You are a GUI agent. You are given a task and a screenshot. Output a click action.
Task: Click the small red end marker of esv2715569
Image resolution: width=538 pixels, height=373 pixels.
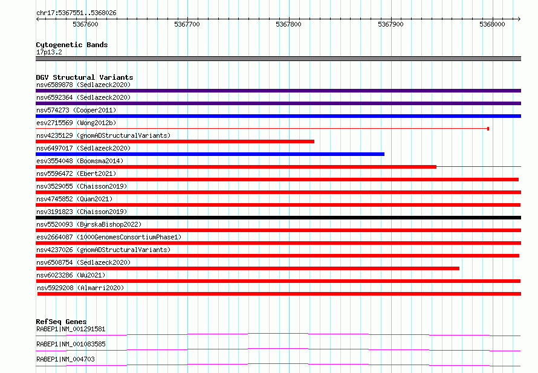pos(488,129)
